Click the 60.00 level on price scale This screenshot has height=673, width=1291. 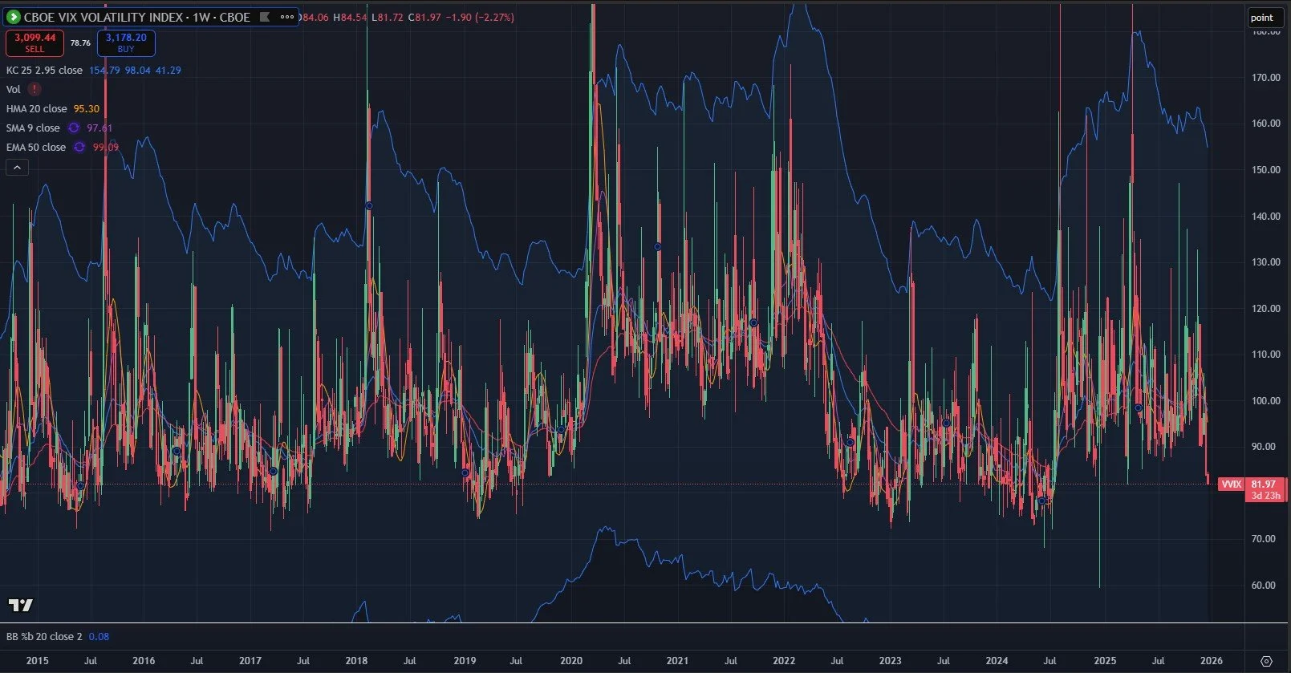(1264, 585)
